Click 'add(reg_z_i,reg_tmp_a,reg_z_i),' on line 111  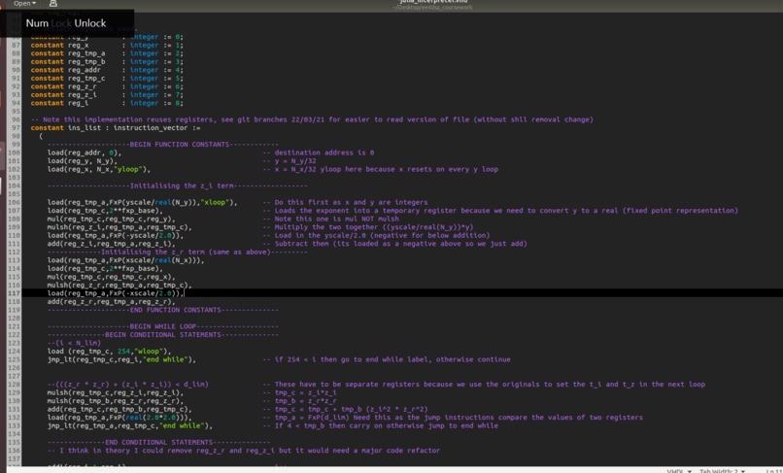[x=112, y=244]
